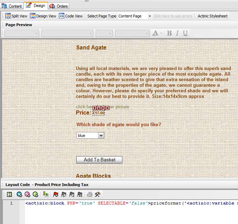Open the Actinic Stylesheet
This screenshot has height=224, width=238.
point(212,16)
